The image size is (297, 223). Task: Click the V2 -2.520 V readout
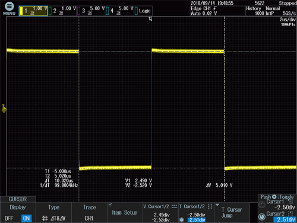138,186
